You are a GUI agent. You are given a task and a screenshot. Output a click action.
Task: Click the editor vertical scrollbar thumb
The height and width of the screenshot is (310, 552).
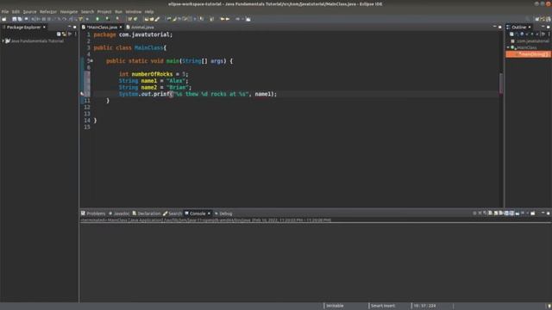tap(500, 84)
